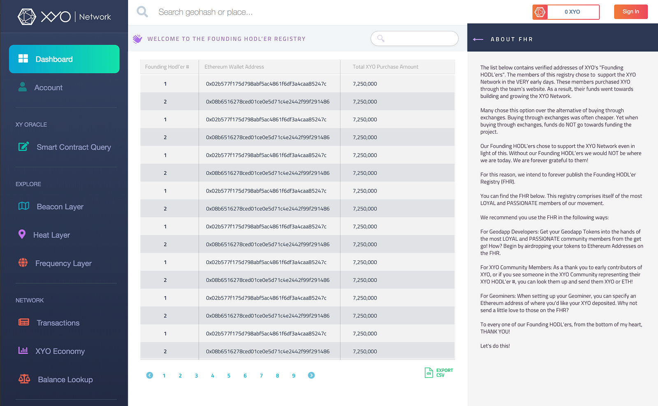The image size is (658, 406).
Task: Click the NETWORK section label
Action: [30, 301]
